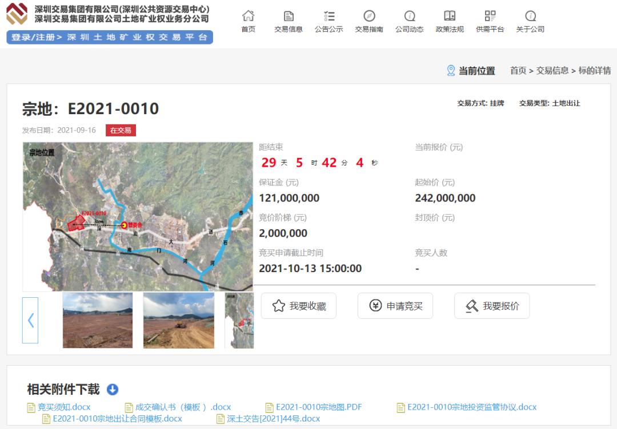This screenshot has width=617, height=429.
Task: Click 交易信息 in breadcrumb path
Action: click(x=552, y=70)
